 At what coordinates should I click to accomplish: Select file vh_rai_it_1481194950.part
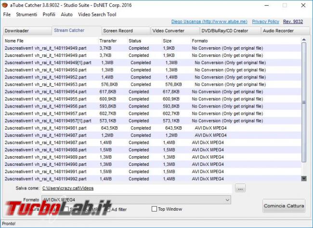click(x=152, y=70)
